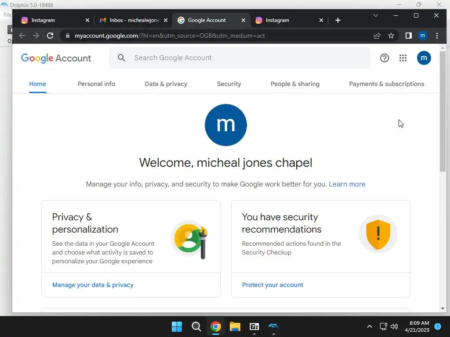Screen dimensions: 450x337
Task: Click the yellow security warning shield
Action: [378, 234]
